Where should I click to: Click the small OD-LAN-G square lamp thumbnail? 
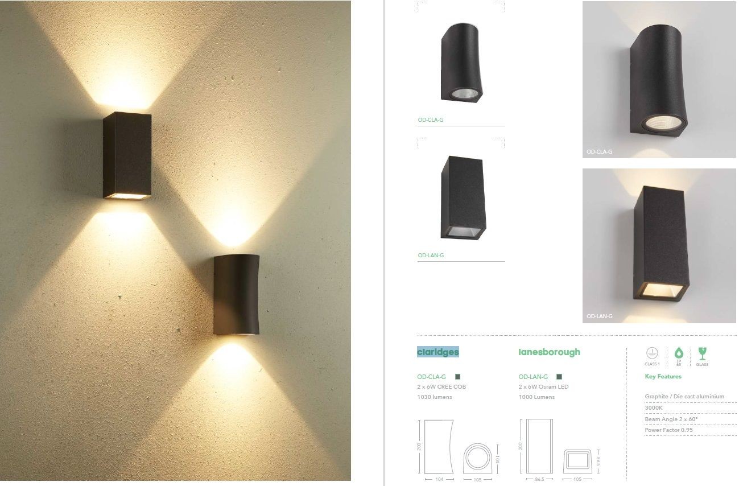click(x=463, y=197)
